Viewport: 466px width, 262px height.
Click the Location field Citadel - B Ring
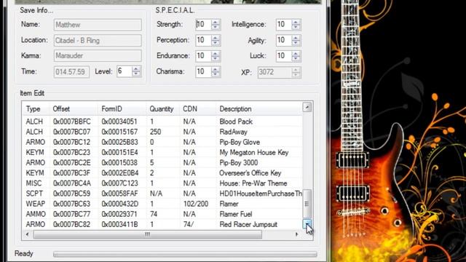98,41
